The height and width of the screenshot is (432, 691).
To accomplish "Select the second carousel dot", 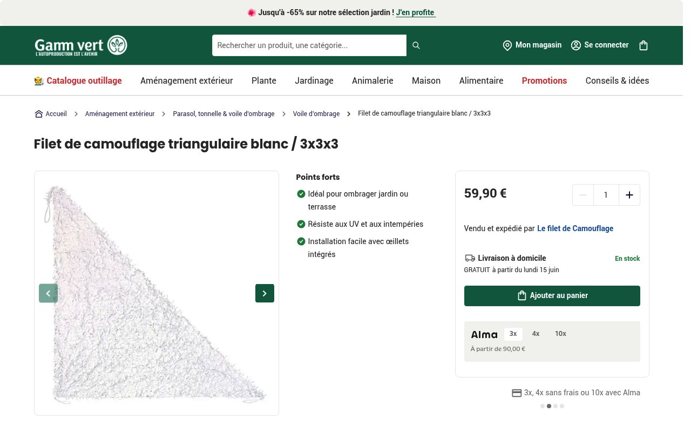I will click(x=549, y=406).
